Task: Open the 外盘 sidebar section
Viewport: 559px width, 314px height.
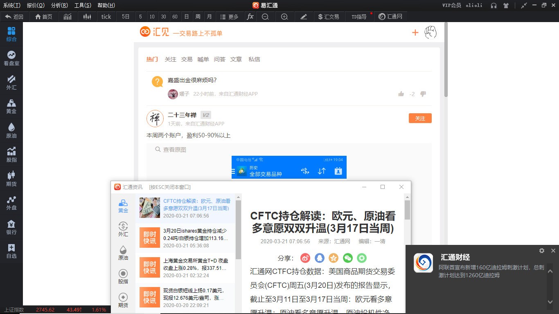Action: coord(11,203)
